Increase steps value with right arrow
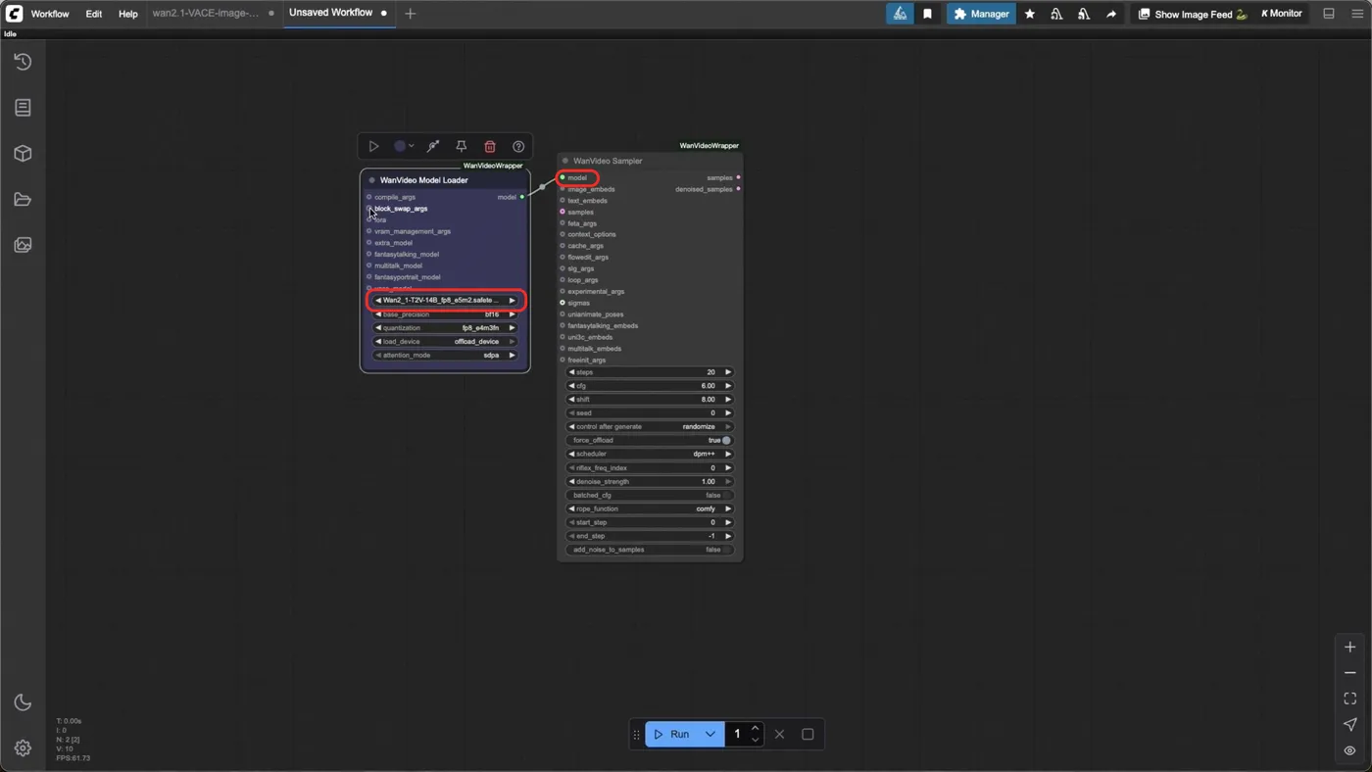This screenshot has width=1372, height=772. (728, 372)
